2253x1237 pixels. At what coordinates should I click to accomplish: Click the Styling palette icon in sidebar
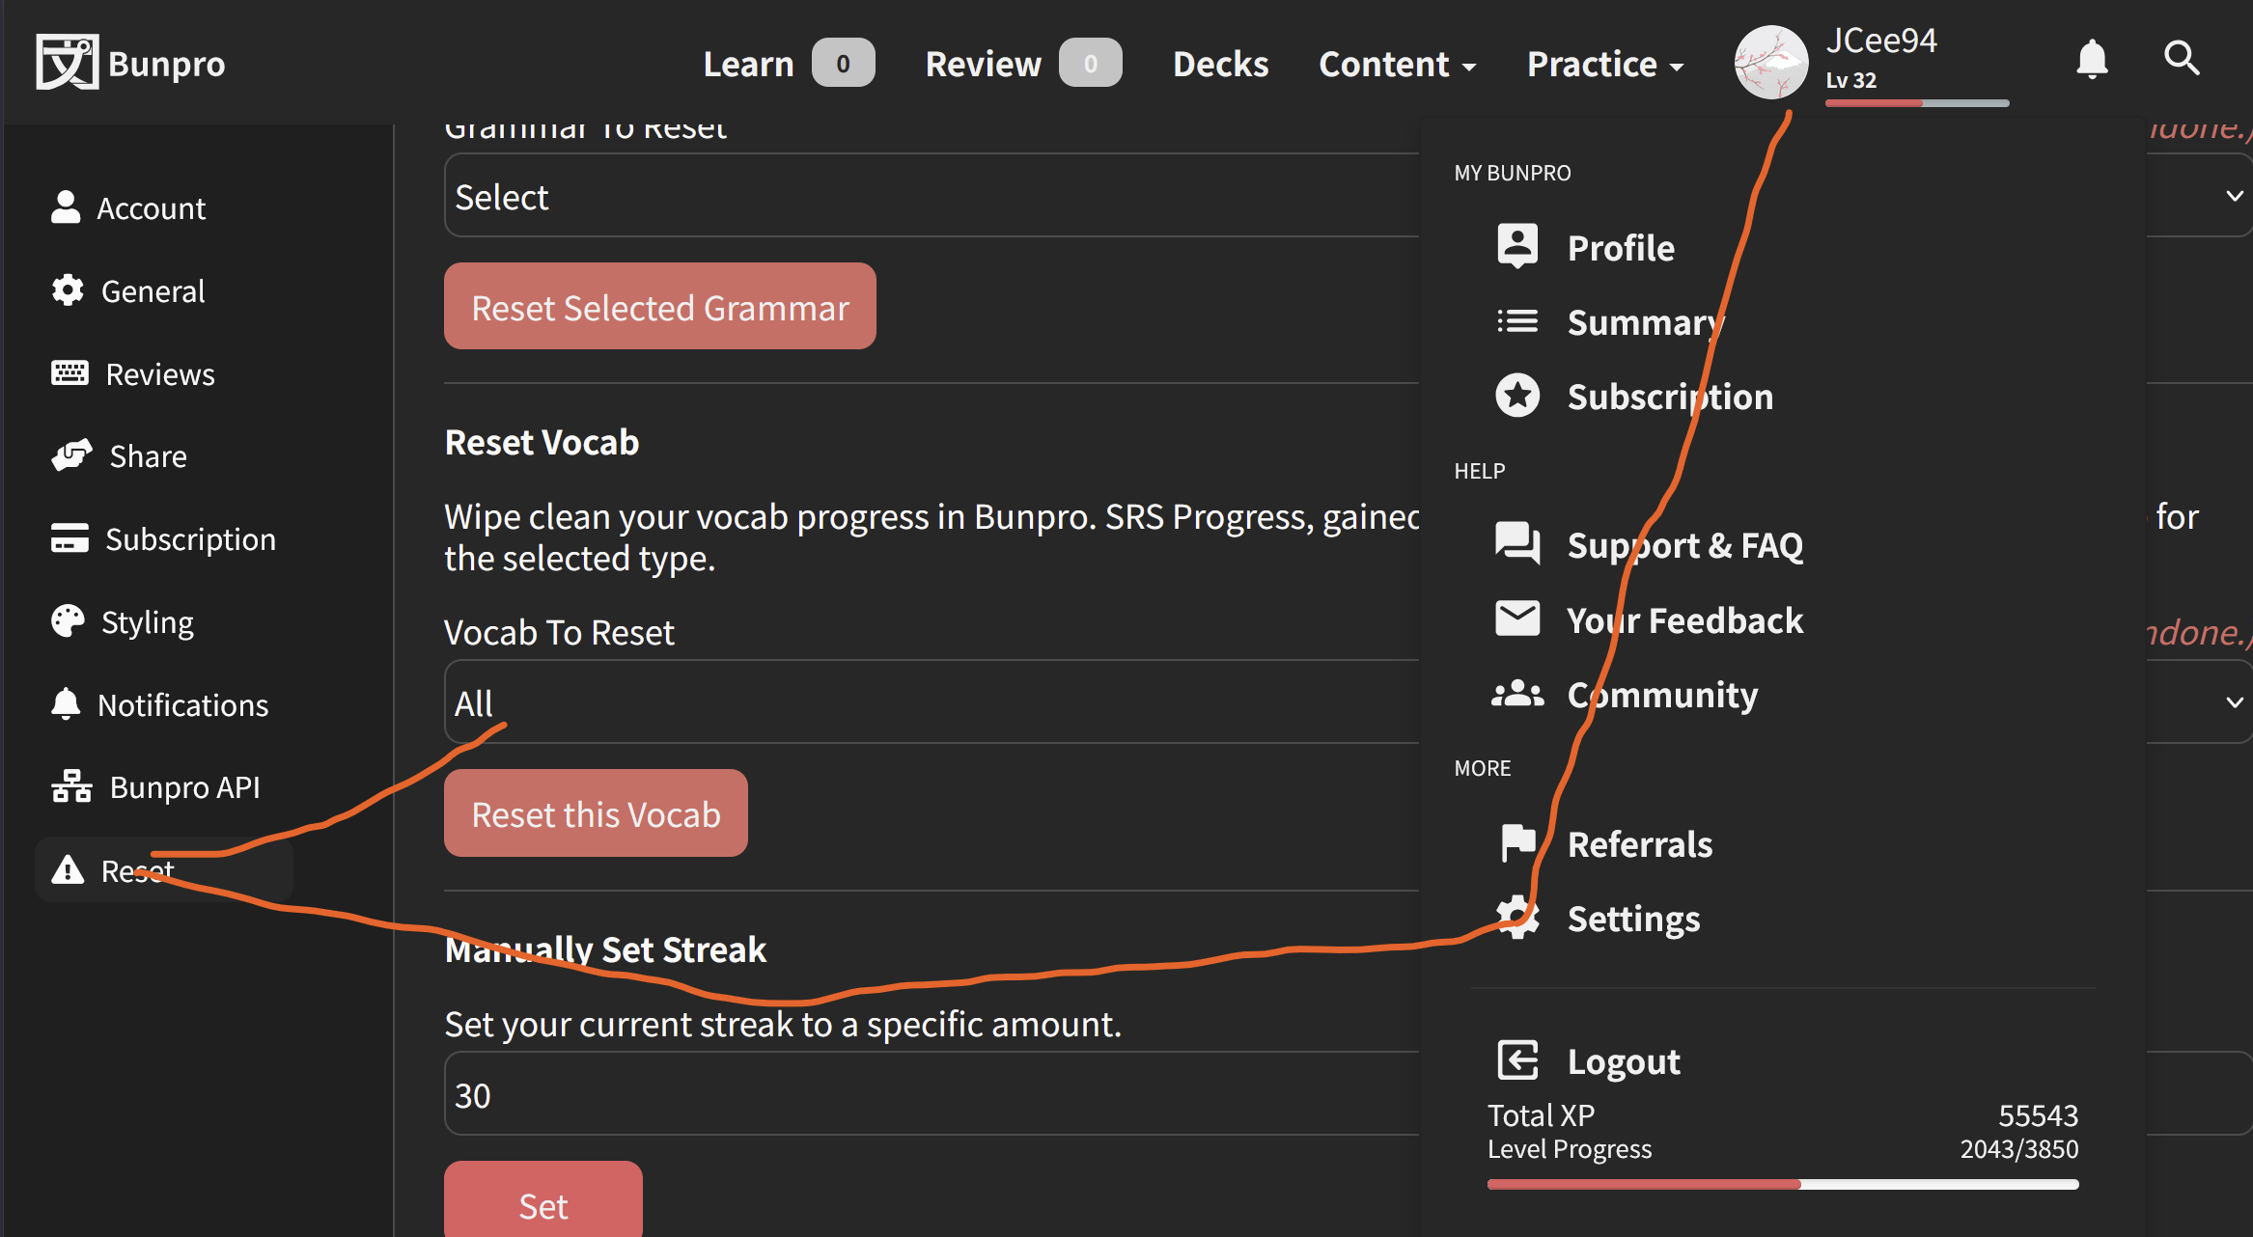(x=68, y=621)
